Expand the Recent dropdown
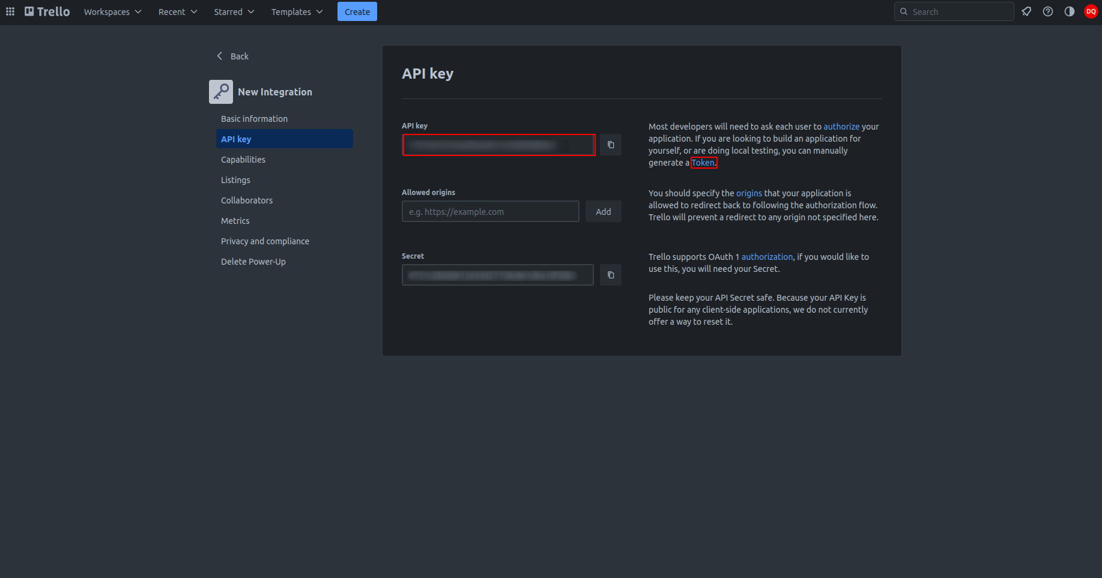 click(x=178, y=11)
